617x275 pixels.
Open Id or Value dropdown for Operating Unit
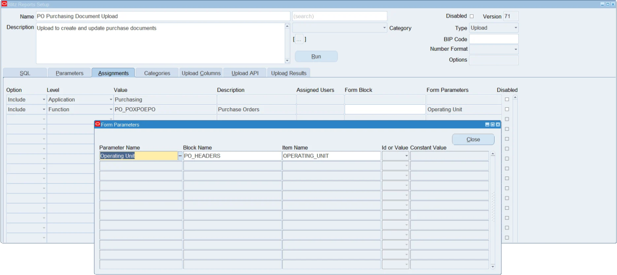(406, 156)
